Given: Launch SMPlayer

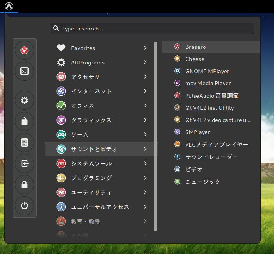Looking at the screenshot, I should (211, 132).
